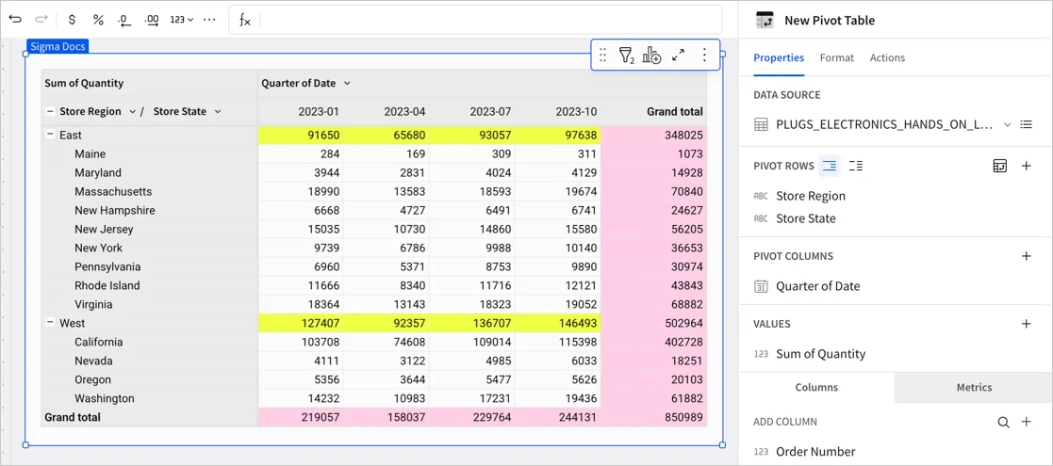This screenshot has width=1053, height=466.
Task: Click the 2023-07 column header
Action: tap(490, 112)
